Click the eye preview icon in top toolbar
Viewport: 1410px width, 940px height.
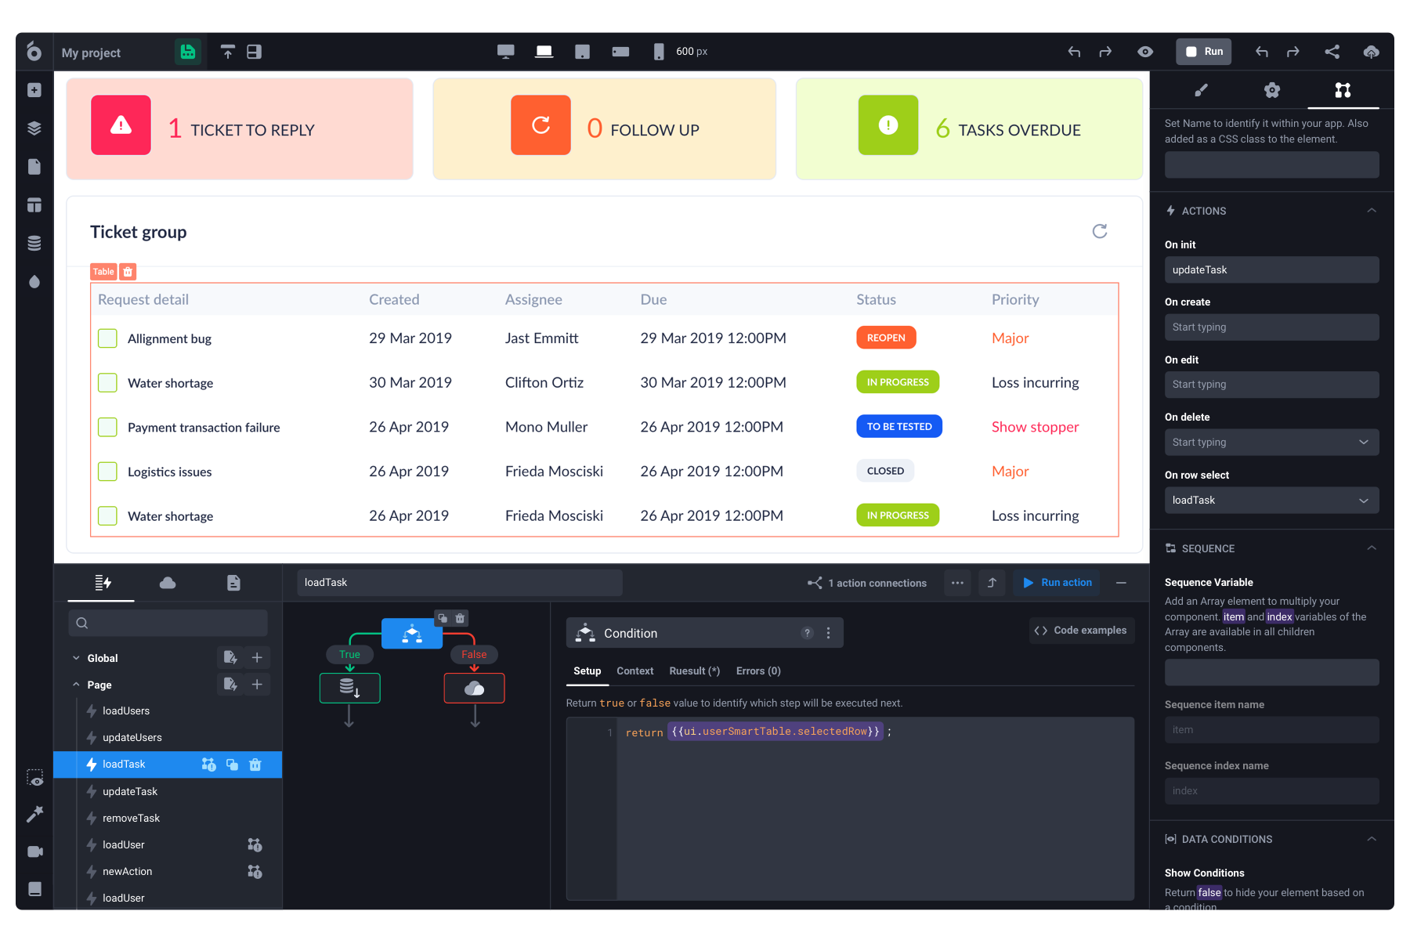[x=1145, y=51]
